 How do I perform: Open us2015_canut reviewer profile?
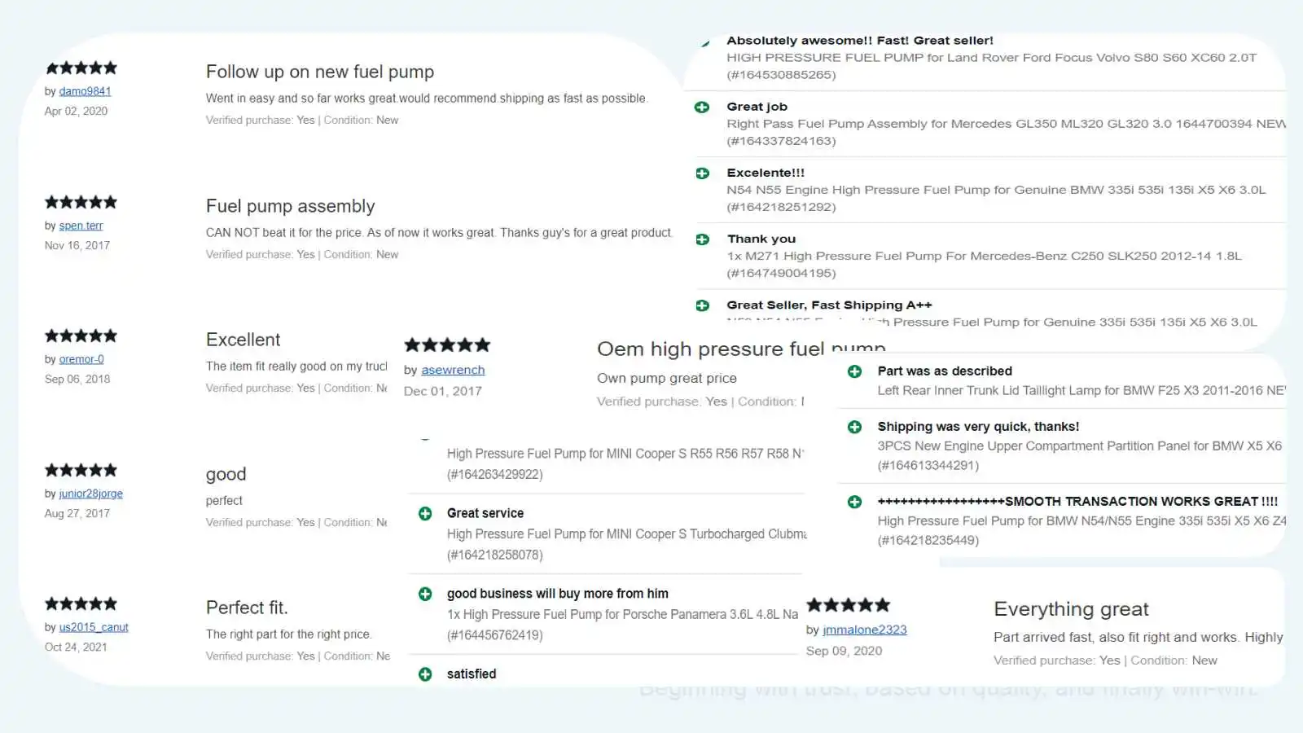click(x=94, y=627)
